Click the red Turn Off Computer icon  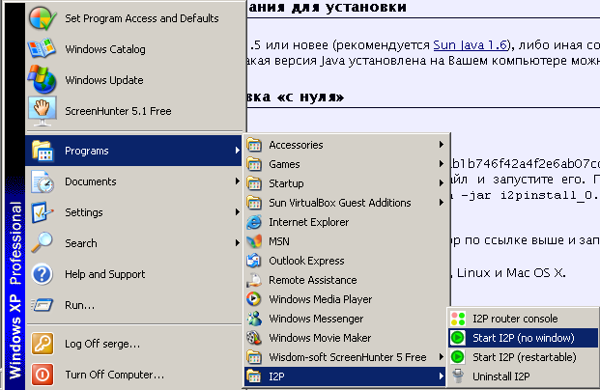point(43,375)
